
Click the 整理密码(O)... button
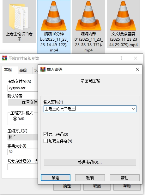(x=90, y=162)
